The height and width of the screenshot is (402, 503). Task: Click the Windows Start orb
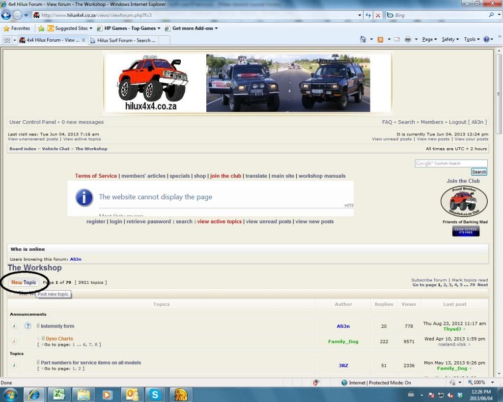click(x=10, y=395)
